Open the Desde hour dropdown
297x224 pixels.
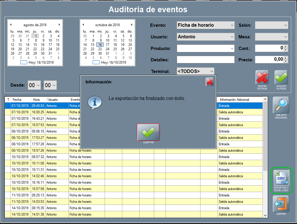(39, 85)
